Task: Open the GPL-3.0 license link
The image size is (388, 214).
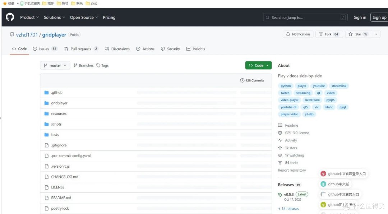Action: click(294, 133)
